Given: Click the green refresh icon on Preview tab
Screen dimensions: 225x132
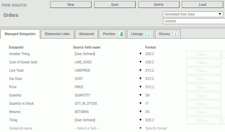Looking at the screenshot, I should click(121, 34).
